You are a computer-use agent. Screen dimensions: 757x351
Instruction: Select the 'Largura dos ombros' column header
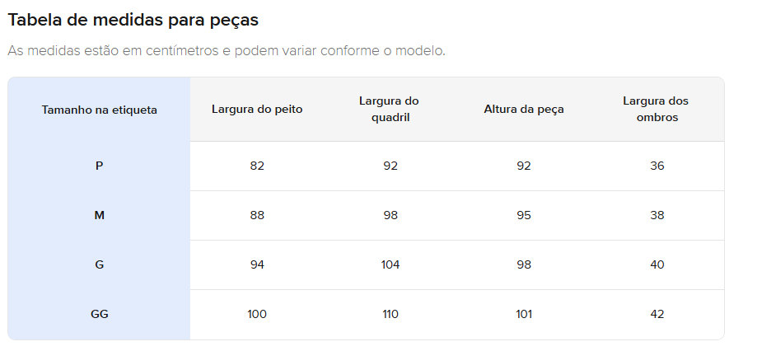(656, 110)
